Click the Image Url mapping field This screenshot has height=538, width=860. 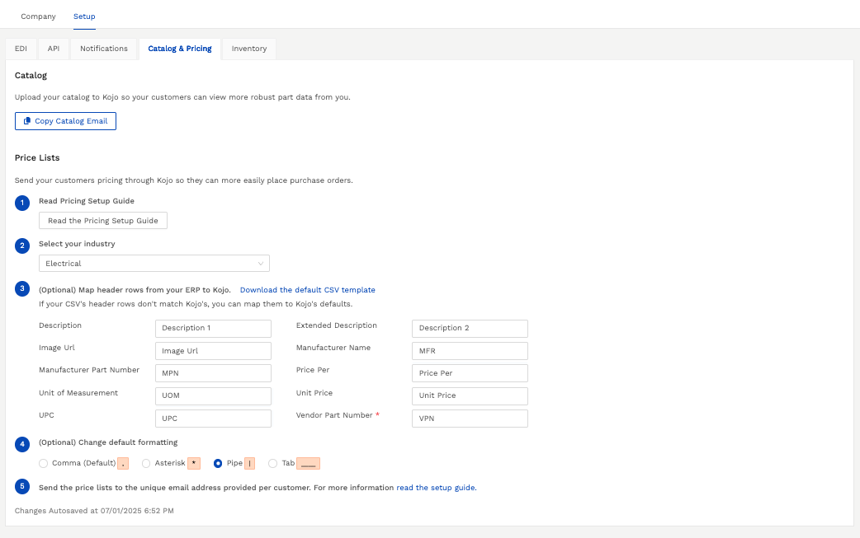click(214, 351)
